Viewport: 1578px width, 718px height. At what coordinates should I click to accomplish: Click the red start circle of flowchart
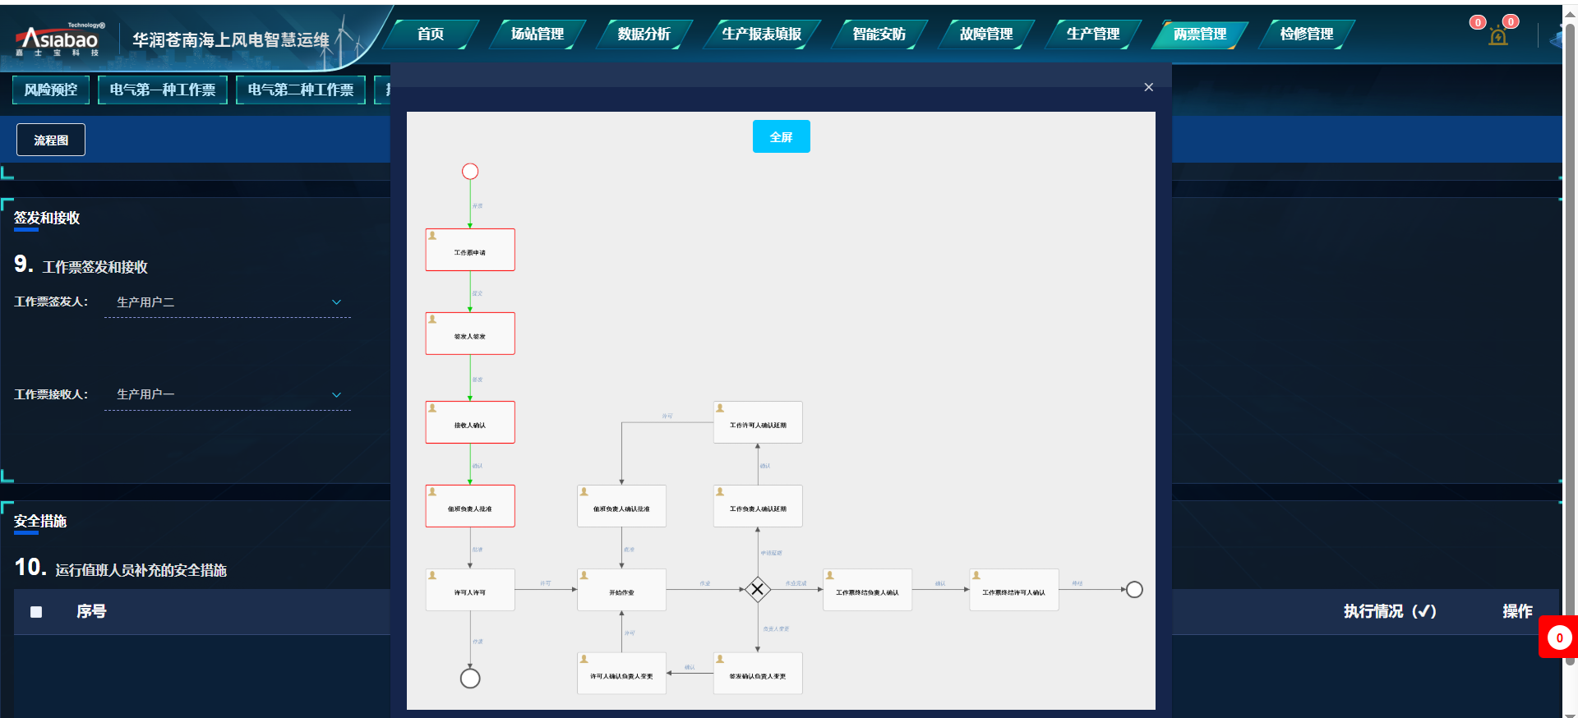click(x=470, y=171)
